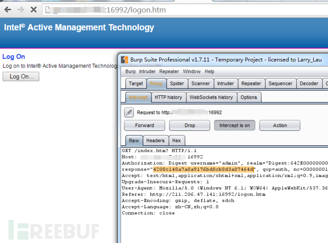
Task: Drop the intercepted request
Action: pyautogui.click(x=190, y=125)
